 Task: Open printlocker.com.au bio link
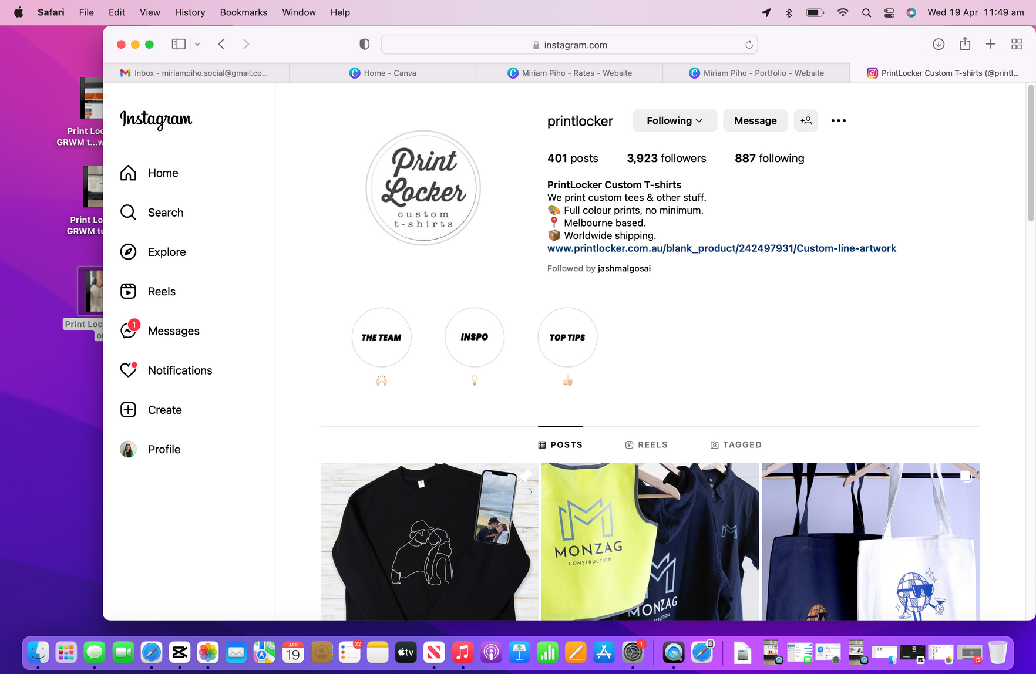tap(722, 248)
